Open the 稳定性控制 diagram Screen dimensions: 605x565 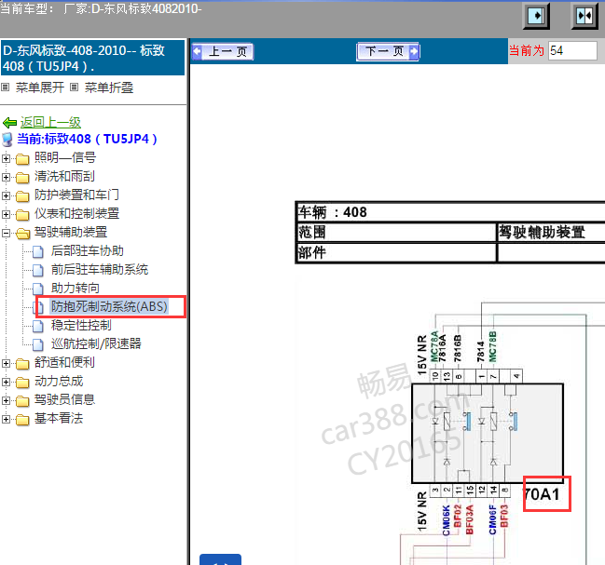(81, 325)
